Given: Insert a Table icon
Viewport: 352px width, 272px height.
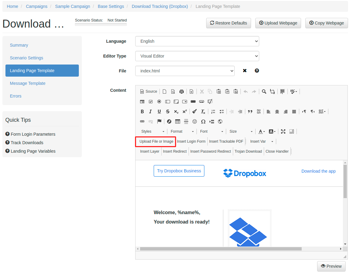Looking at the screenshot, I should click(178, 121).
